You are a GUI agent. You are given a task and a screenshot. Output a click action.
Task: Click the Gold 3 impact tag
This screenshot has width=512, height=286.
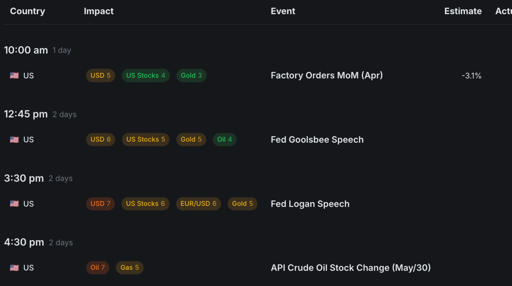click(191, 76)
